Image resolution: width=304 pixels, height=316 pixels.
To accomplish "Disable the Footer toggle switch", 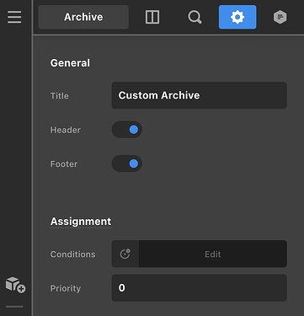I will coord(127,163).
